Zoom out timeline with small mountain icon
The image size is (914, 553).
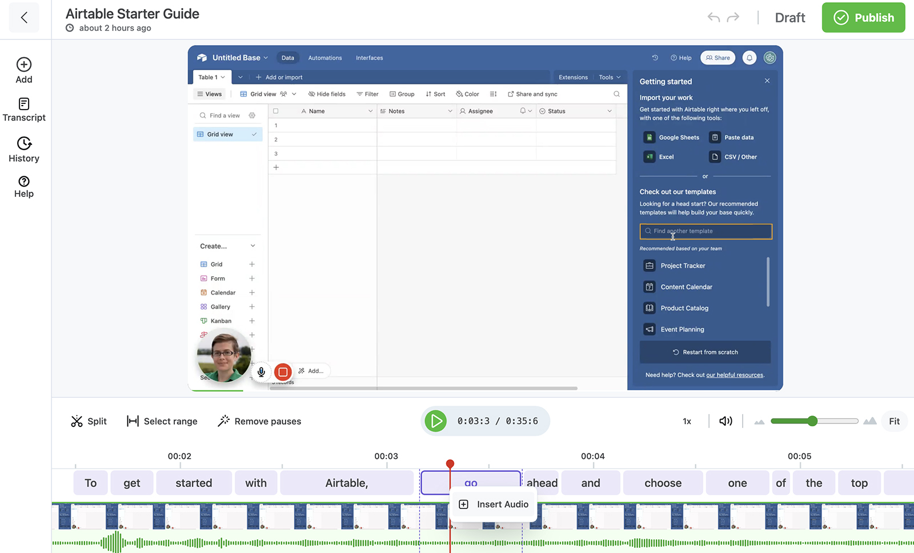759,422
